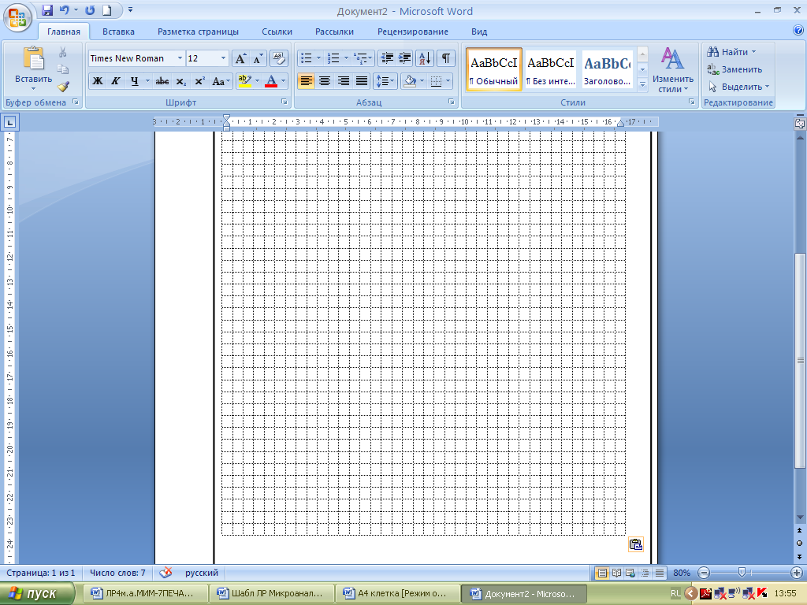Undo the last action
Image resolution: width=807 pixels, height=605 pixels.
click(x=64, y=9)
